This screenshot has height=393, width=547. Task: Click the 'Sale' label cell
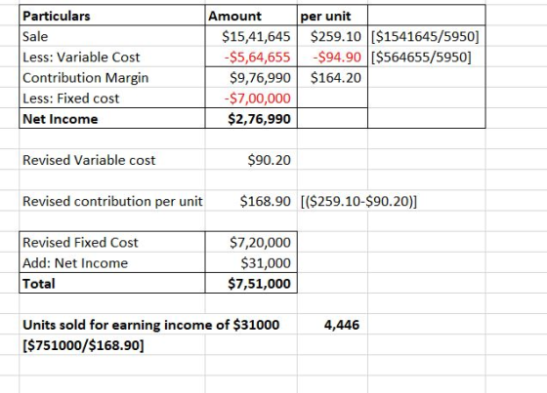112,36
